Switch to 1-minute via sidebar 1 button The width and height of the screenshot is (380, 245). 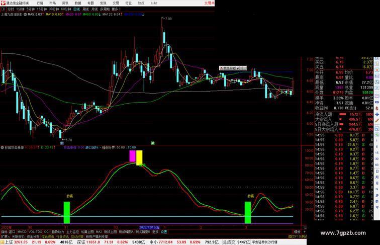click(377, 141)
